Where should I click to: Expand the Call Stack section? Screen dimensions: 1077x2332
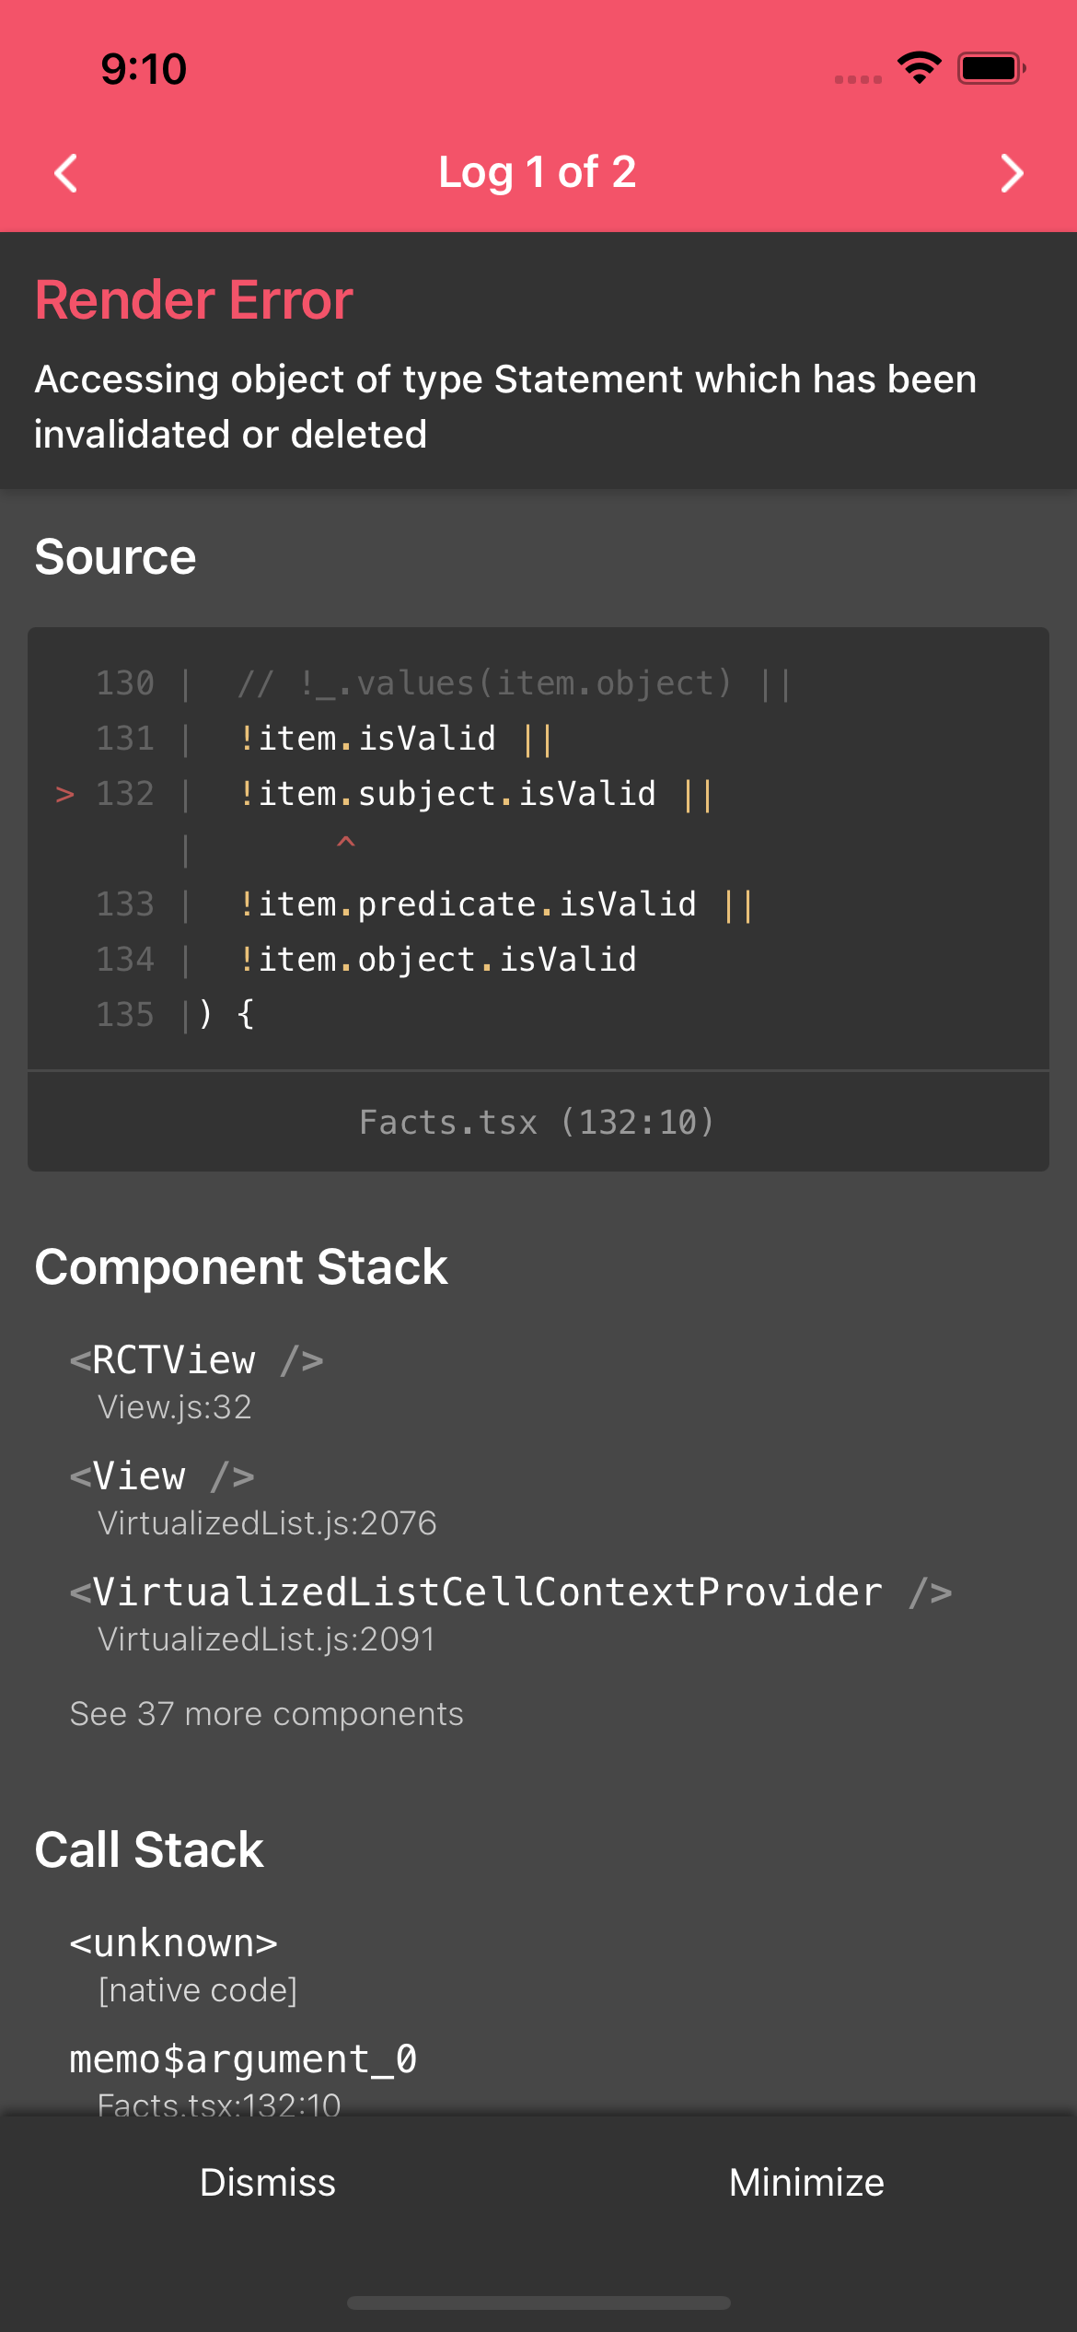click(x=149, y=1848)
